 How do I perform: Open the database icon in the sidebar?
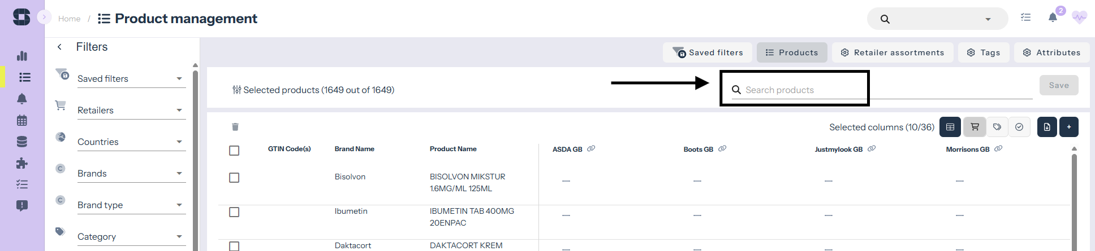(22, 142)
